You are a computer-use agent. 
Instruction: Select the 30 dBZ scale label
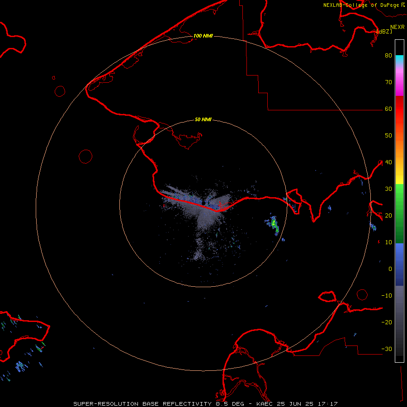pyautogui.click(x=388, y=189)
